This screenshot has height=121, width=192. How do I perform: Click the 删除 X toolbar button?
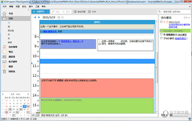pyautogui.click(x=66, y=12)
